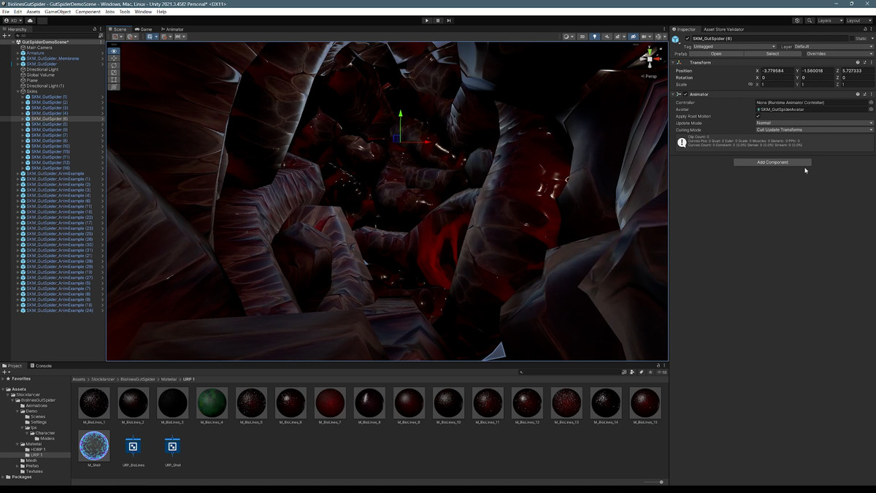This screenshot has height=493, width=876.
Task: Click the Pause button in the toolbar
Action: coord(438,20)
